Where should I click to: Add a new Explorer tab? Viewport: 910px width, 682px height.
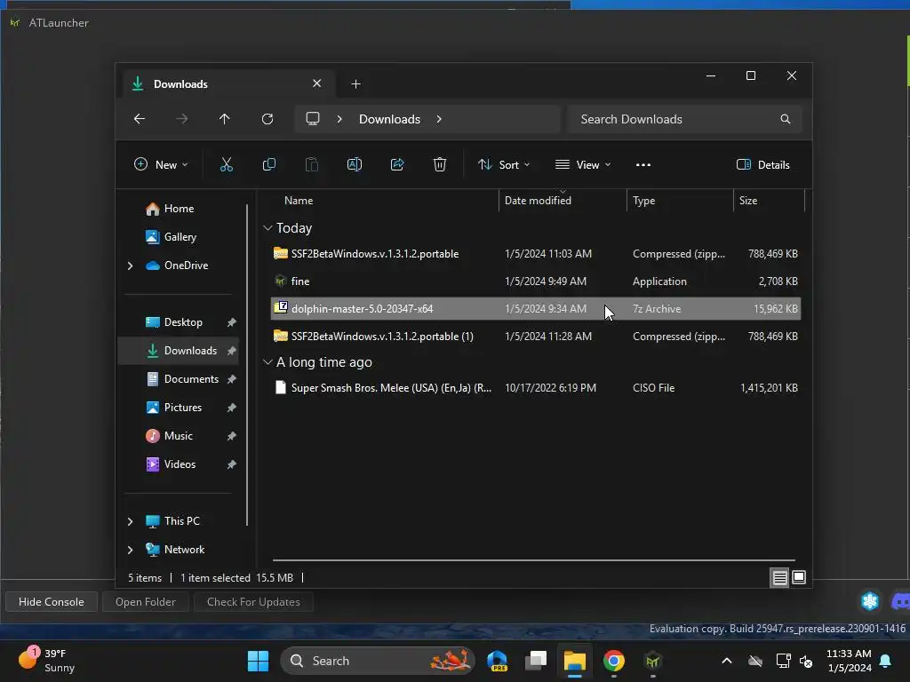point(355,84)
